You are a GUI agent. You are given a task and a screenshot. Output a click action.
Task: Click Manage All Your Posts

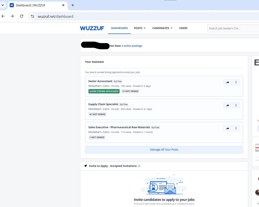tap(164, 150)
